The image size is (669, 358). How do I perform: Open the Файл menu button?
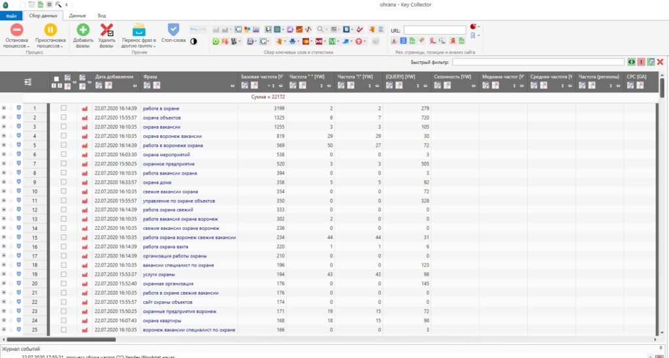pos(11,15)
